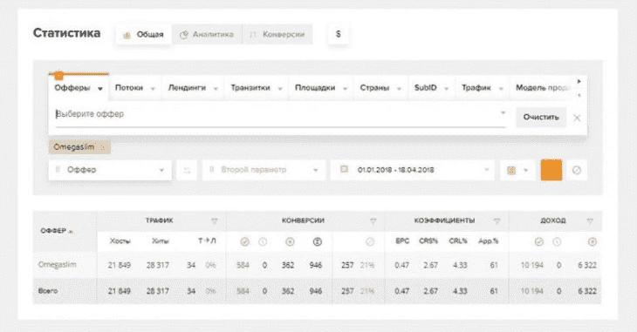This screenshot has width=637, height=332.
Task: Click the Income column filter funnel icon
Action: [590, 221]
